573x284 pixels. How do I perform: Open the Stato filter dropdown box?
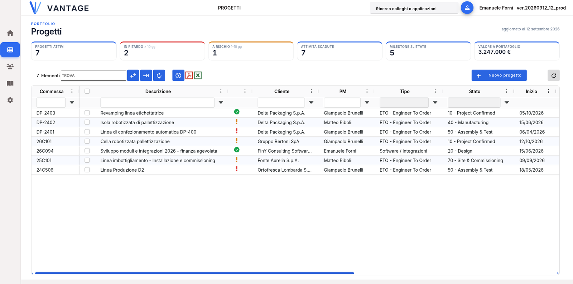(x=474, y=103)
